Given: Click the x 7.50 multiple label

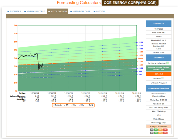Looking at the screenshot, I should click(x=140, y=75).
